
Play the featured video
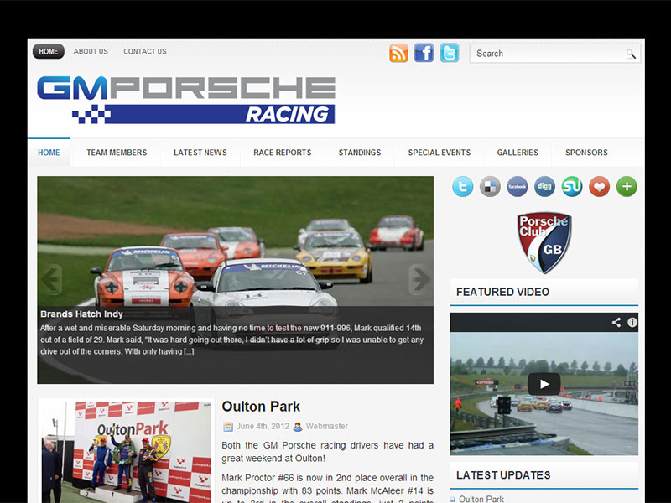(546, 383)
